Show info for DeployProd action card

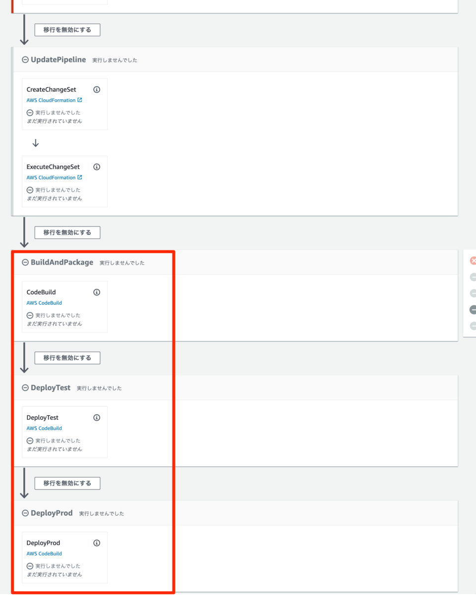coord(97,543)
